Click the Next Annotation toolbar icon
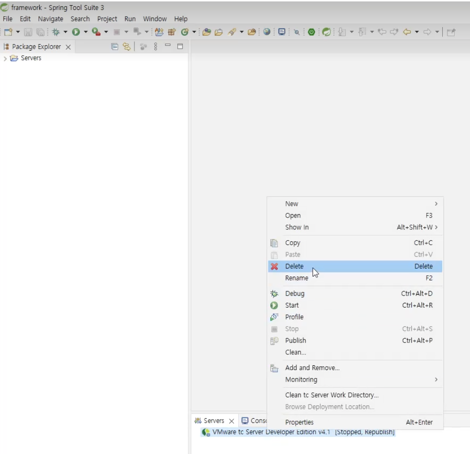 342,32
